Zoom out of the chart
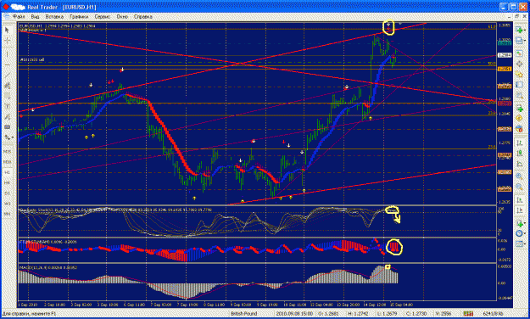The width and height of the screenshot is (530, 319). point(519,187)
